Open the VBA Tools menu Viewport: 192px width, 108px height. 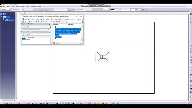pos(56,19)
